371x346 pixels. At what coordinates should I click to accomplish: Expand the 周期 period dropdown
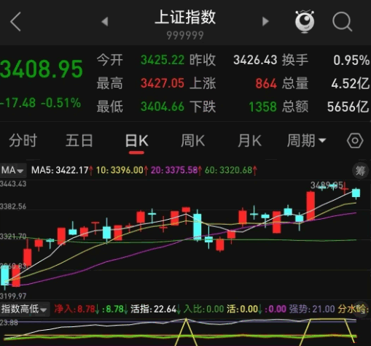point(306,141)
